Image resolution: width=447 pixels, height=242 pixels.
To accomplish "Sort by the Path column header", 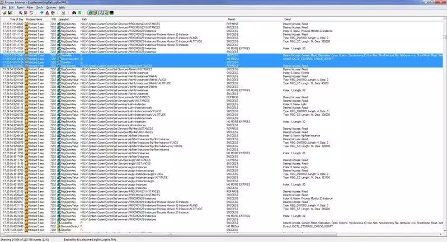I will [84, 20].
